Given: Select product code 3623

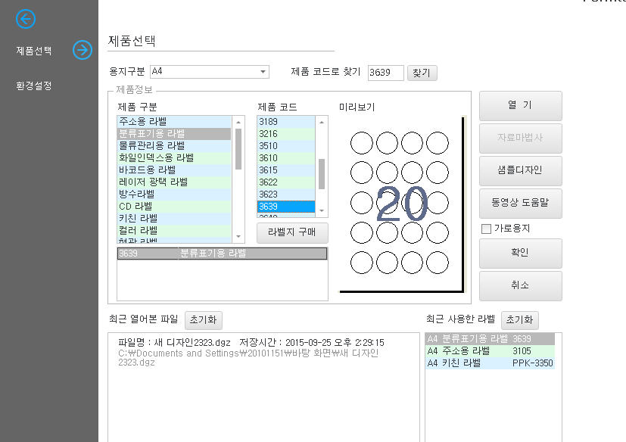Looking at the screenshot, I should tap(286, 194).
